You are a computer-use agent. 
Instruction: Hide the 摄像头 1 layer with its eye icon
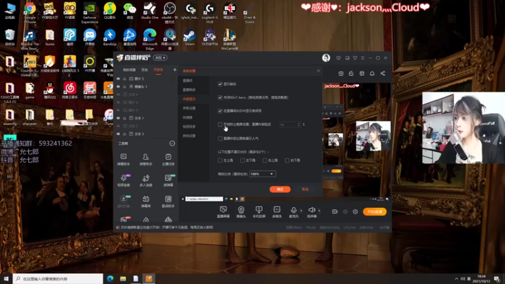pyautogui.click(x=118, y=86)
